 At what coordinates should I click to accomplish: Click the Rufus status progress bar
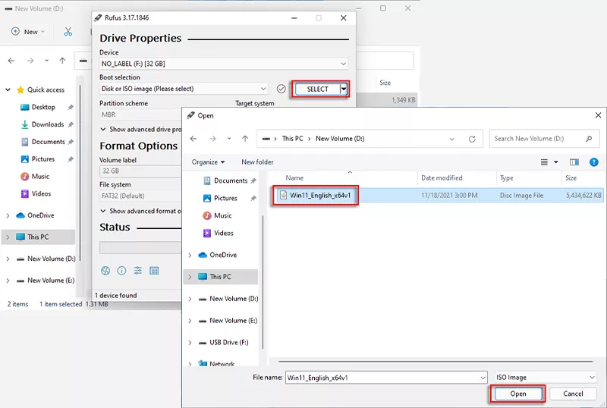tap(140, 248)
